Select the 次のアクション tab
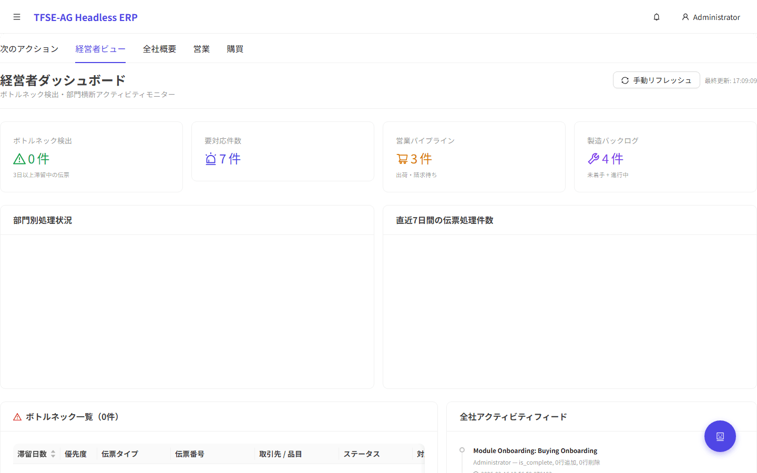Image resolution: width=757 pixels, height=473 pixels. (29, 48)
